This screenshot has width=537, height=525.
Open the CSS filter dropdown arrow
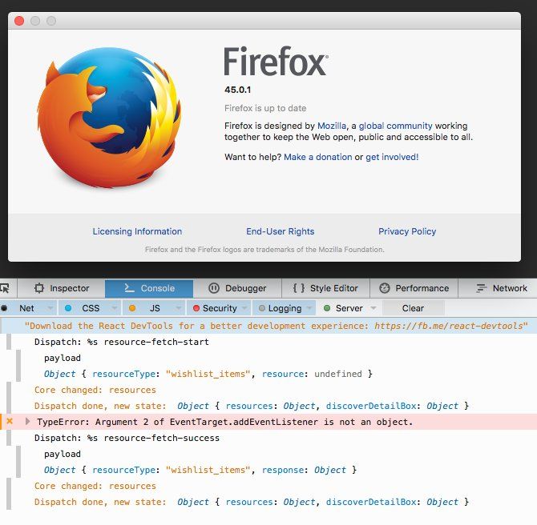coord(115,308)
